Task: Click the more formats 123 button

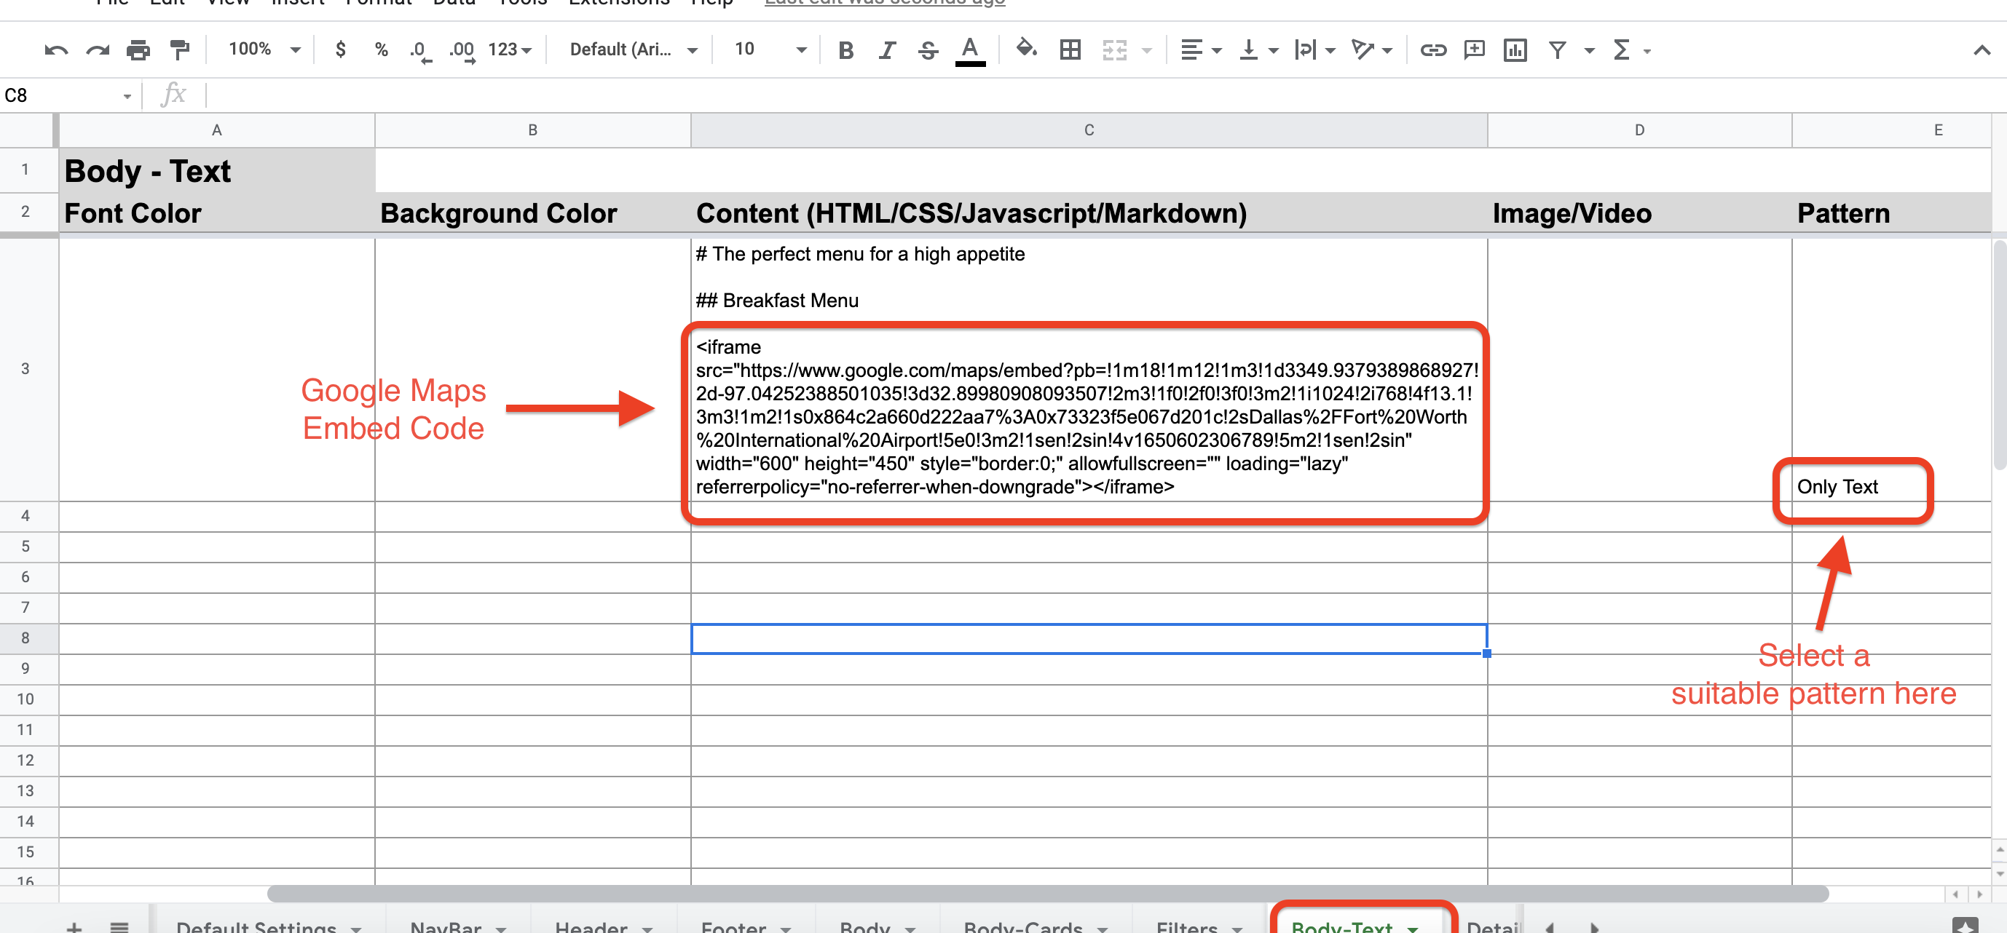Action: pyautogui.click(x=509, y=49)
